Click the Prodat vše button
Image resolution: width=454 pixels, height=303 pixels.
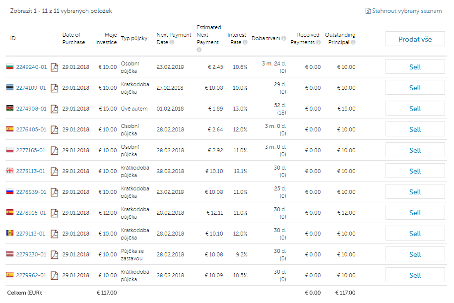coord(415,39)
